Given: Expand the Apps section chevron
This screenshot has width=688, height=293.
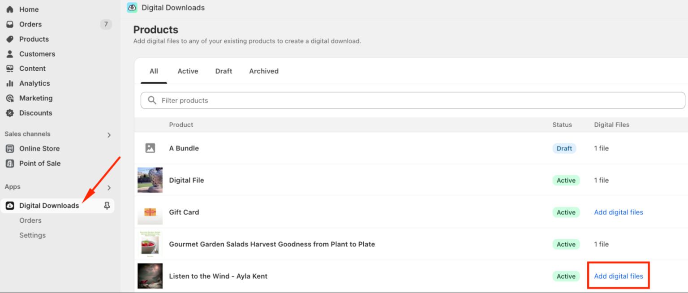Looking at the screenshot, I should tap(109, 187).
